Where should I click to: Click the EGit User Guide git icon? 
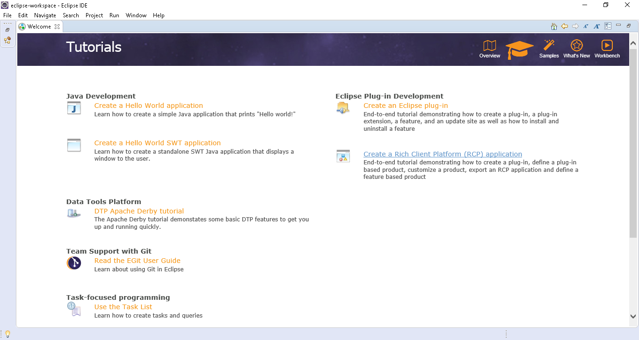pos(74,263)
